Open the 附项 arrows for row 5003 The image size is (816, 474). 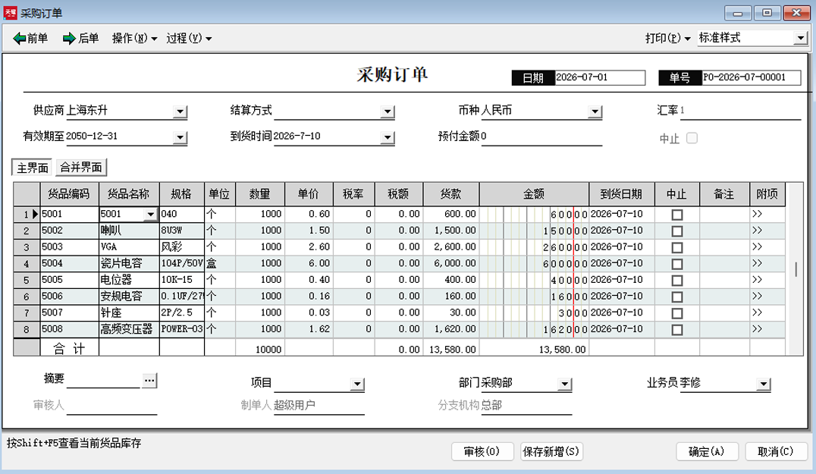(x=757, y=246)
